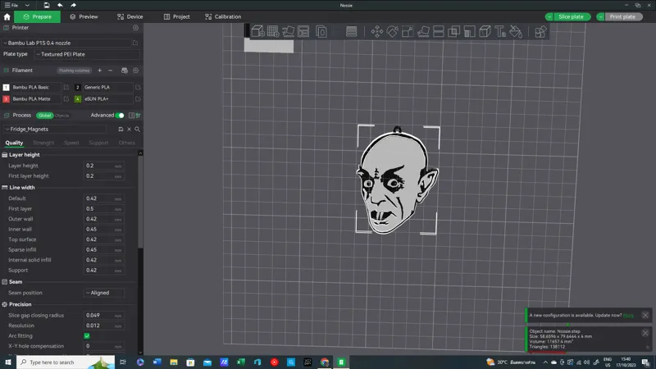Open Generic PLA filament dropdown
The width and height of the screenshot is (656, 369).
(x=107, y=87)
